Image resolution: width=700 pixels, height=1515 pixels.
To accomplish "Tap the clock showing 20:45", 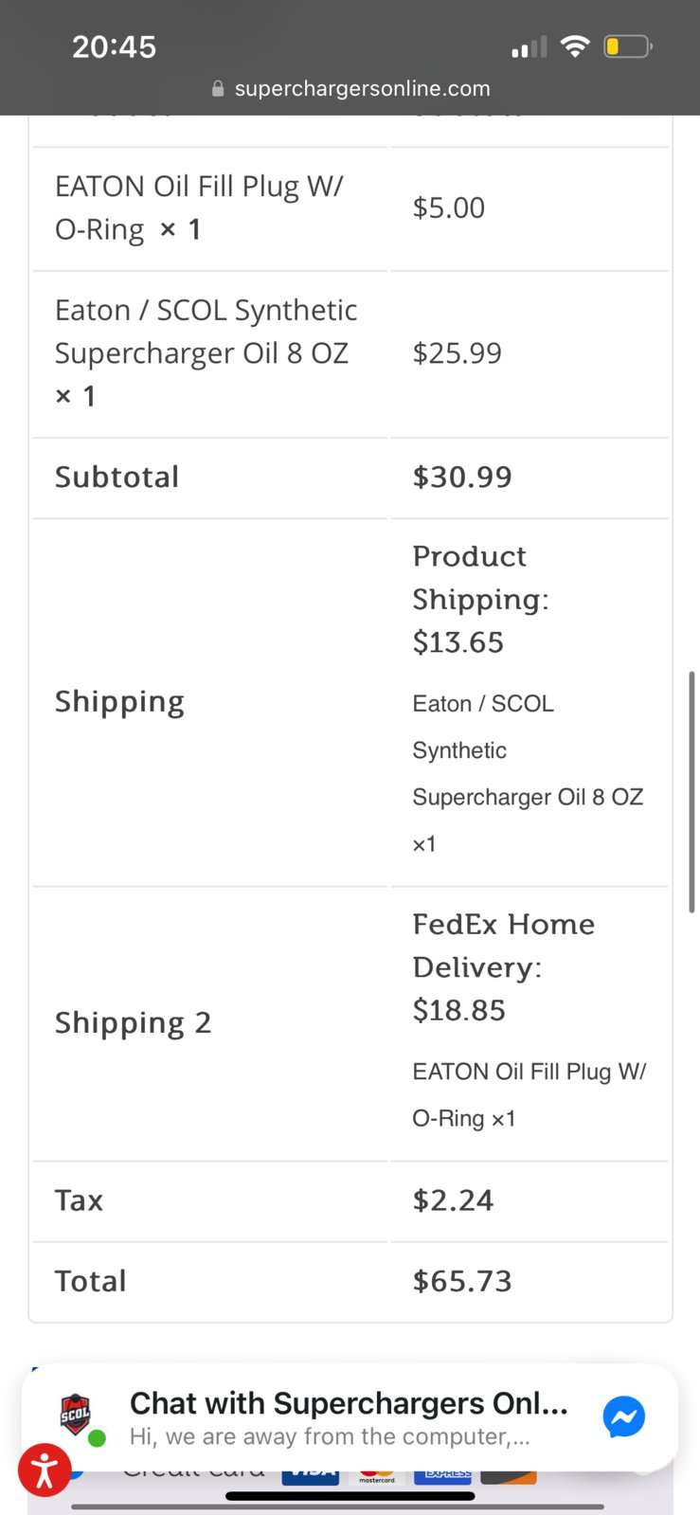I will click(115, 46).
